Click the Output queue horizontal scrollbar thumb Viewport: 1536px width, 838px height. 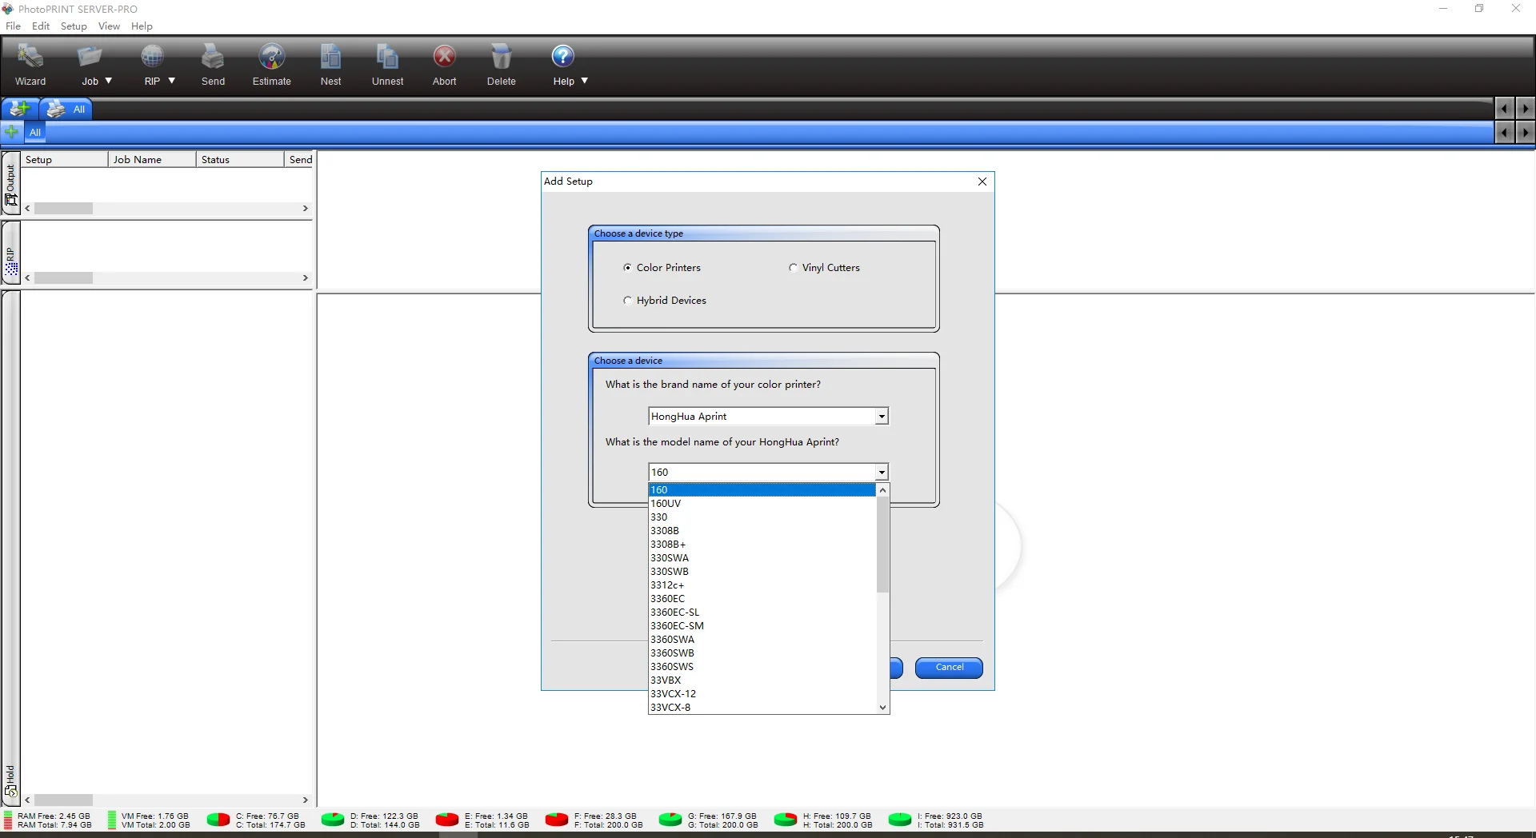(x=64, y=208)
